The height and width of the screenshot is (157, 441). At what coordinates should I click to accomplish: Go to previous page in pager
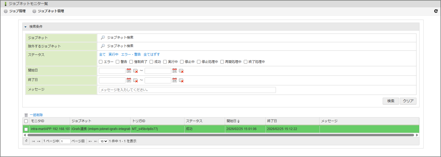[39, 141]
